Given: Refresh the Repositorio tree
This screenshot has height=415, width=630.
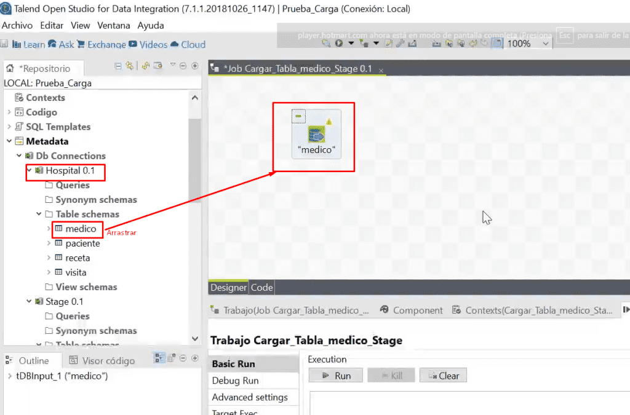Looking at the screenshot, I should [x=145, y=65].
